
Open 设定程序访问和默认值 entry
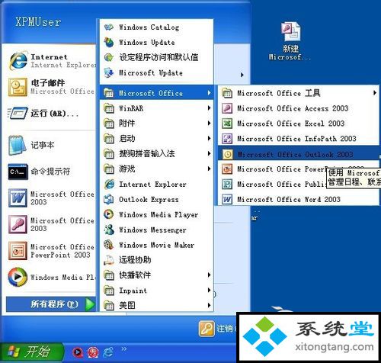(x=156, y=57)
